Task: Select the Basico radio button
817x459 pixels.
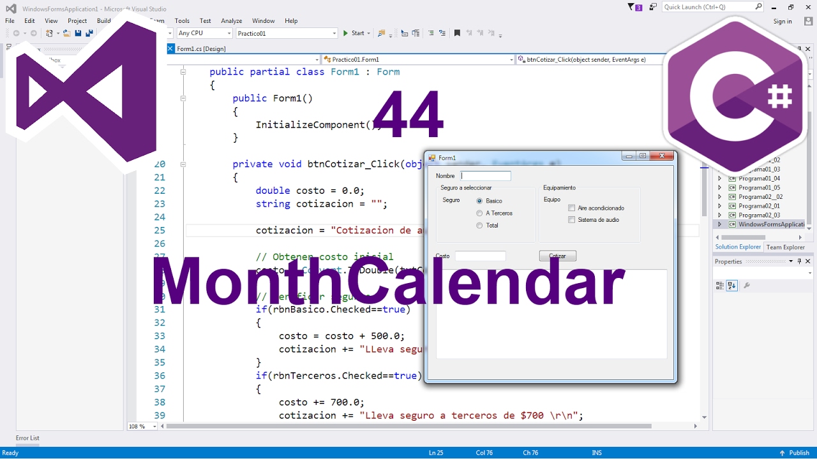Action: click(x=479, y=201)
